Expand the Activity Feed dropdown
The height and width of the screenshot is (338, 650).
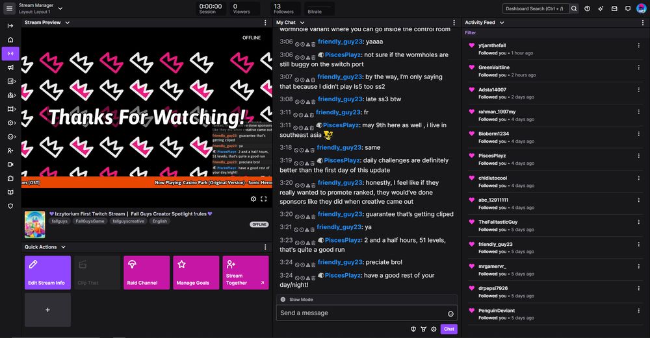tap(502, 23)
